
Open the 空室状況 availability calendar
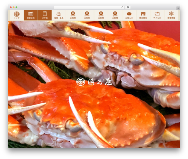pos(31,15)
